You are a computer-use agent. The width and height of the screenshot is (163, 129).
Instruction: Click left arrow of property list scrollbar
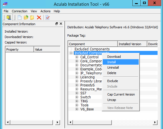click(x=8, y=122)
